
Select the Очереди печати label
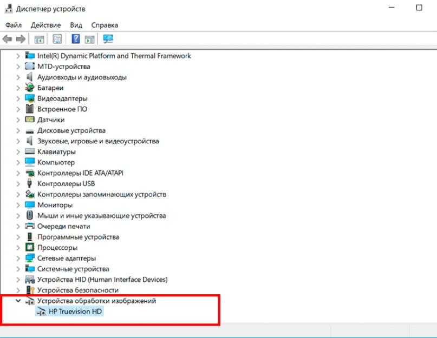(x=64, y=227)
